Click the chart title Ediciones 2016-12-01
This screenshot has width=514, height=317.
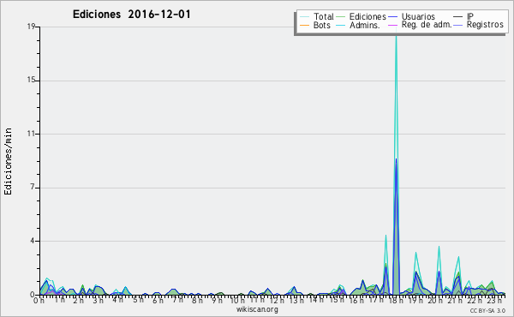coord(131,15)
